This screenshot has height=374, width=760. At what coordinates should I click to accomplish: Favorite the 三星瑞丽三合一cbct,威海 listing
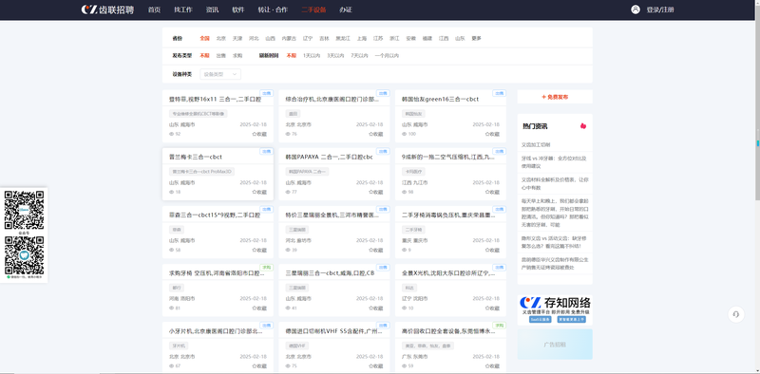coord(370,309)
